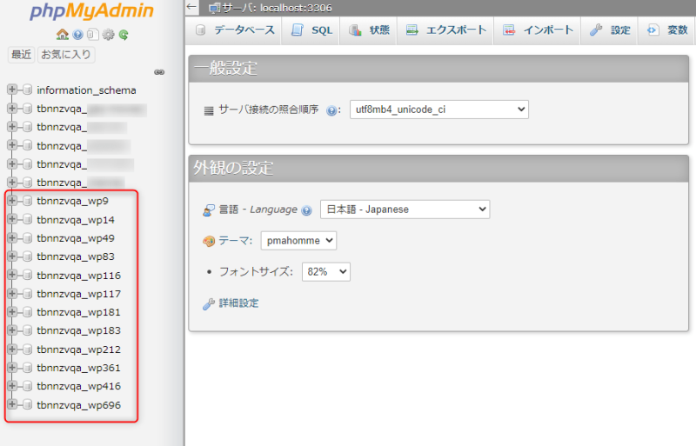Switch to the 状態 tab

(368, 30)
